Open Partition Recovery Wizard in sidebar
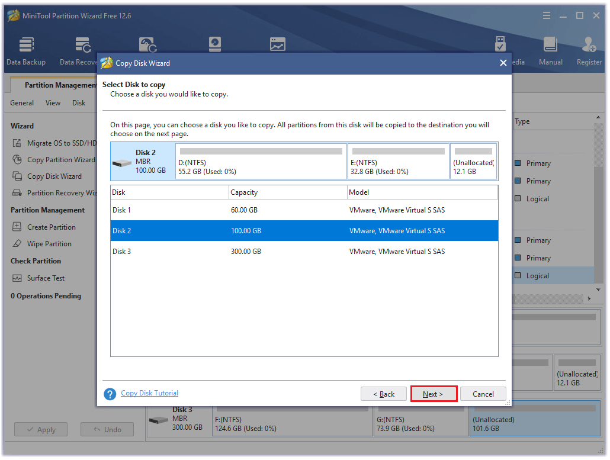Screen dimensions: 610x460 coord(54,193)
